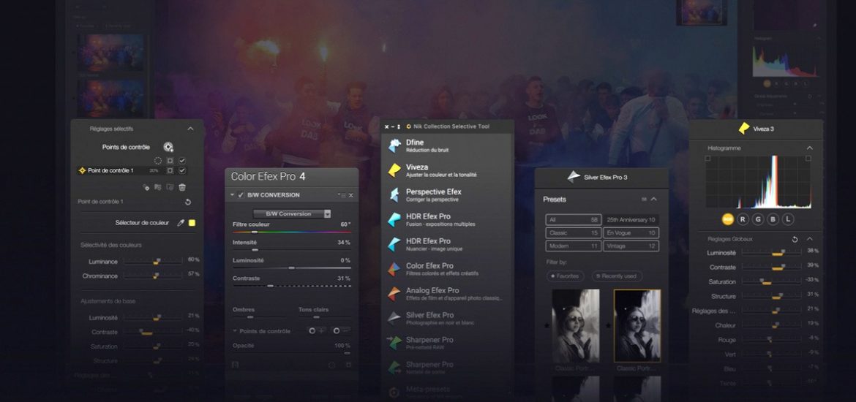Reset Réglages Globaux in Viveza
The image size is (856, 402).
coord(795,239)
